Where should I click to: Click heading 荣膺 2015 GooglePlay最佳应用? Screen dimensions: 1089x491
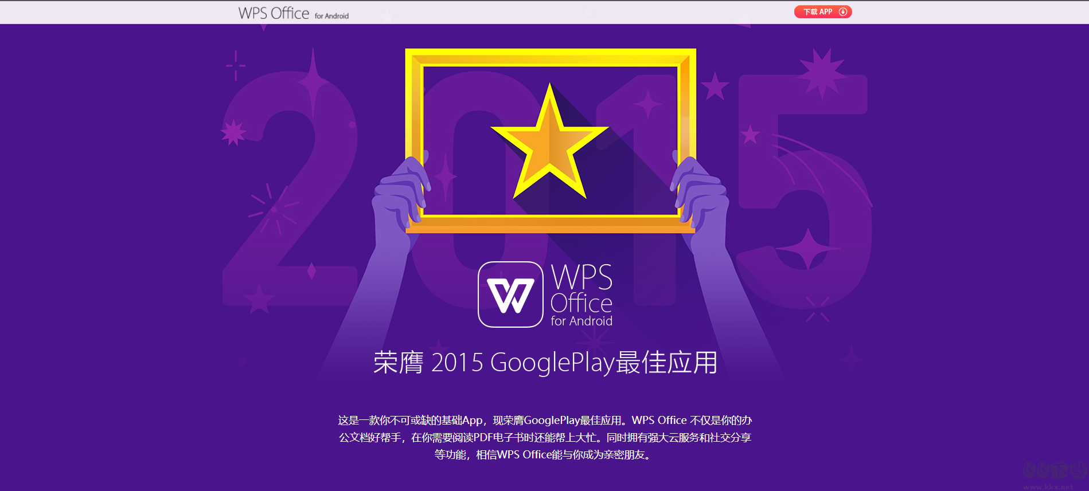(545, 363)
